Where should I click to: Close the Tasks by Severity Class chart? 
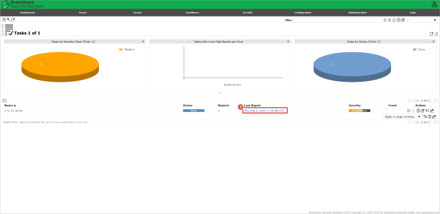[143, 42]
